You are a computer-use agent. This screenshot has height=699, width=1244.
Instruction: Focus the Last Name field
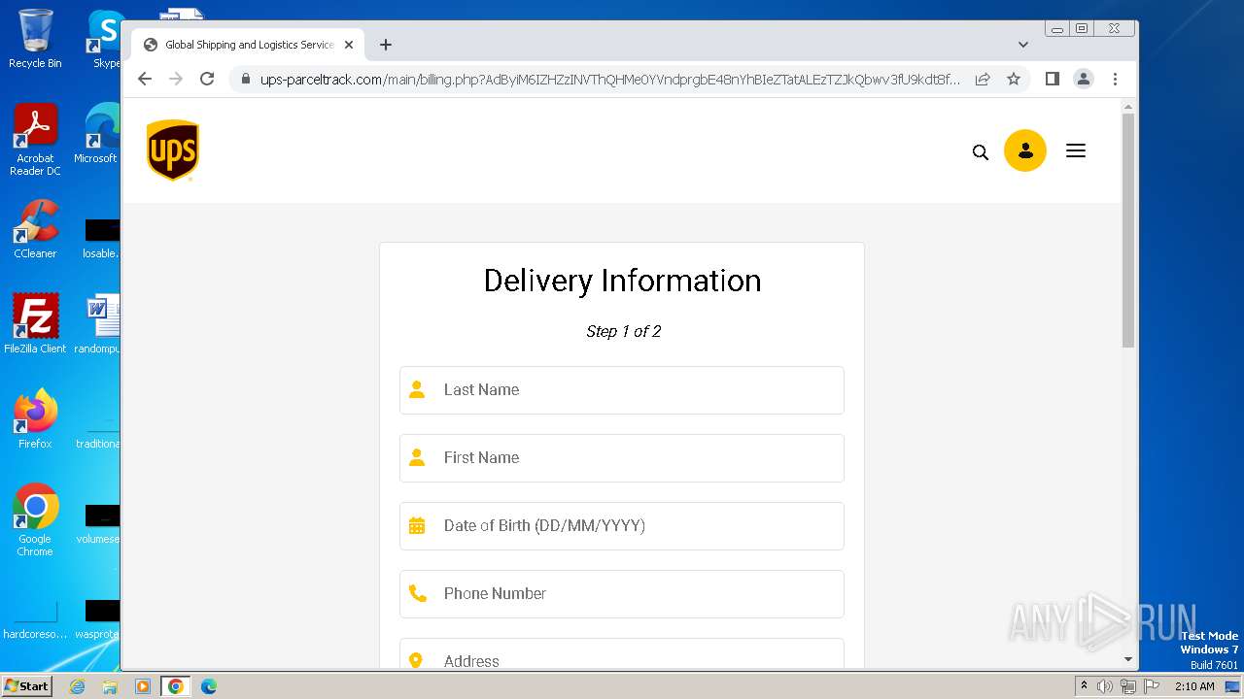[622, 390]
